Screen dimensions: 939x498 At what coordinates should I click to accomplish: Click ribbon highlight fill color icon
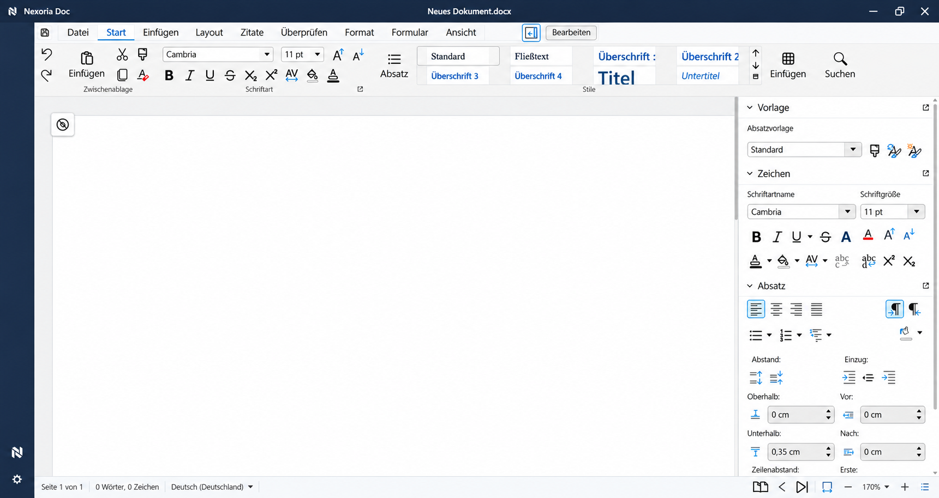pos(312,75)
